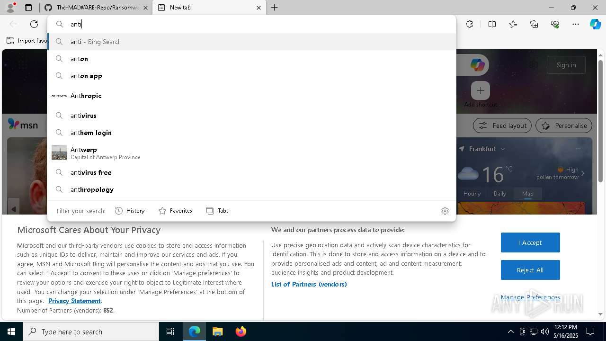
Task: Open network status tray icon
Action: click(x=534, y=332)
